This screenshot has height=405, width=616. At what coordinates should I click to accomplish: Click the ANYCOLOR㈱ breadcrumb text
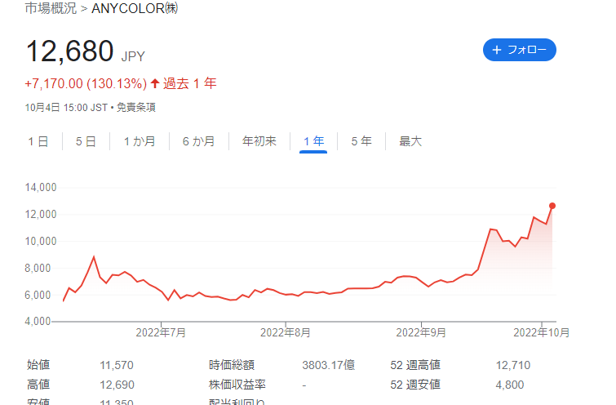(x=135, y=8)
